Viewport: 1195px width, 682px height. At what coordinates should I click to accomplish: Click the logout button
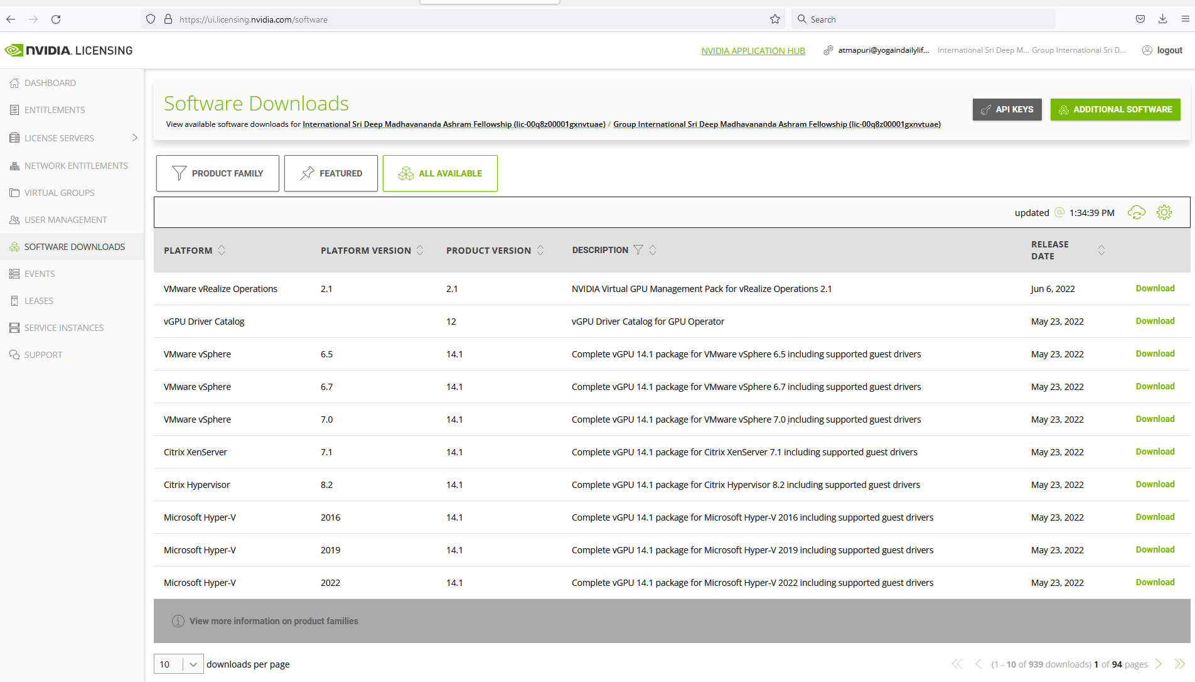coord(1162,50)
